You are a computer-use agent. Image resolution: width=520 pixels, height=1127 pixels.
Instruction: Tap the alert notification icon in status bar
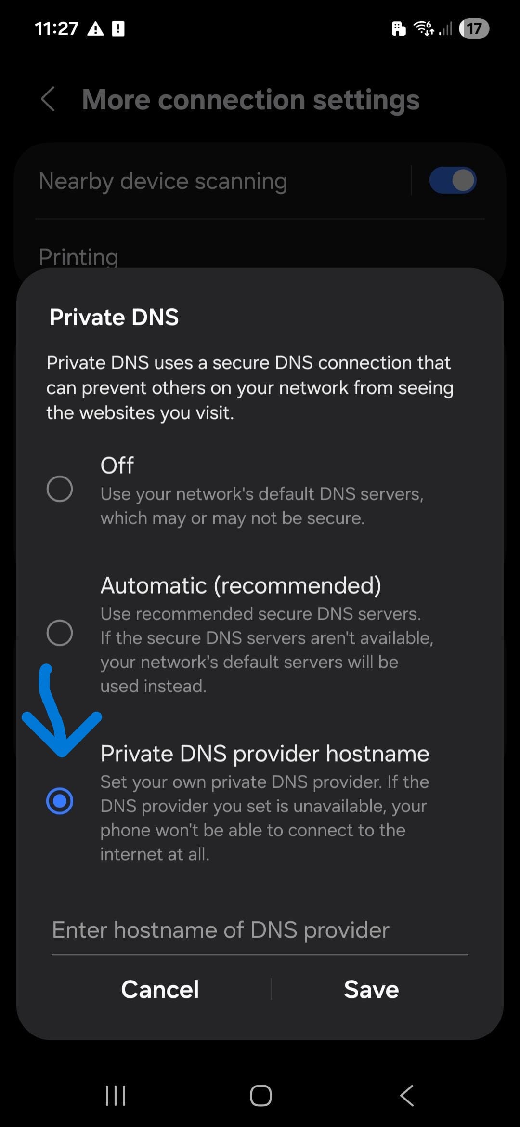click(118, 29)
